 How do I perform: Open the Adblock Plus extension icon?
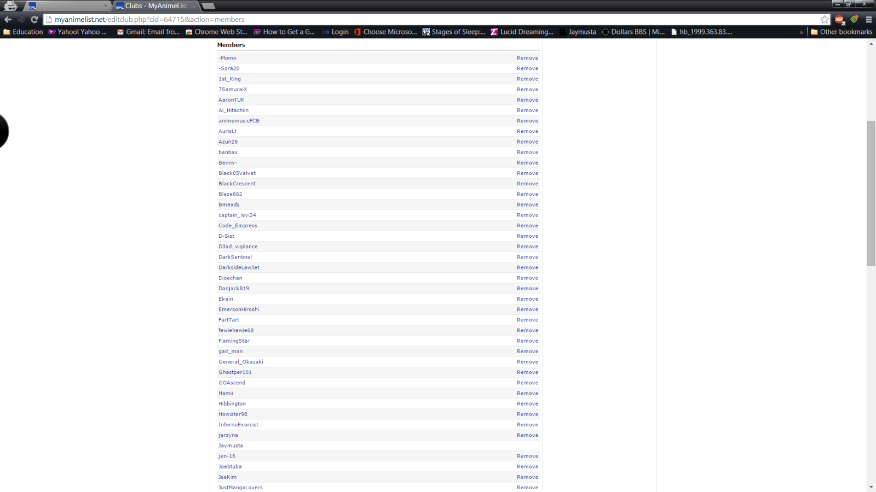(x=839, y=19)
